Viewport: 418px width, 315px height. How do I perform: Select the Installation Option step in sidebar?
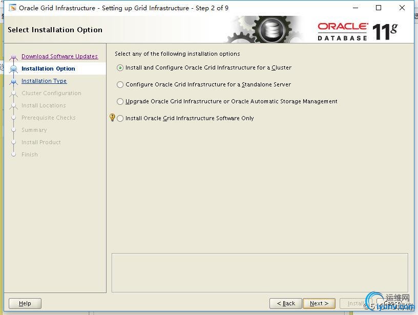tap(48, 69)
